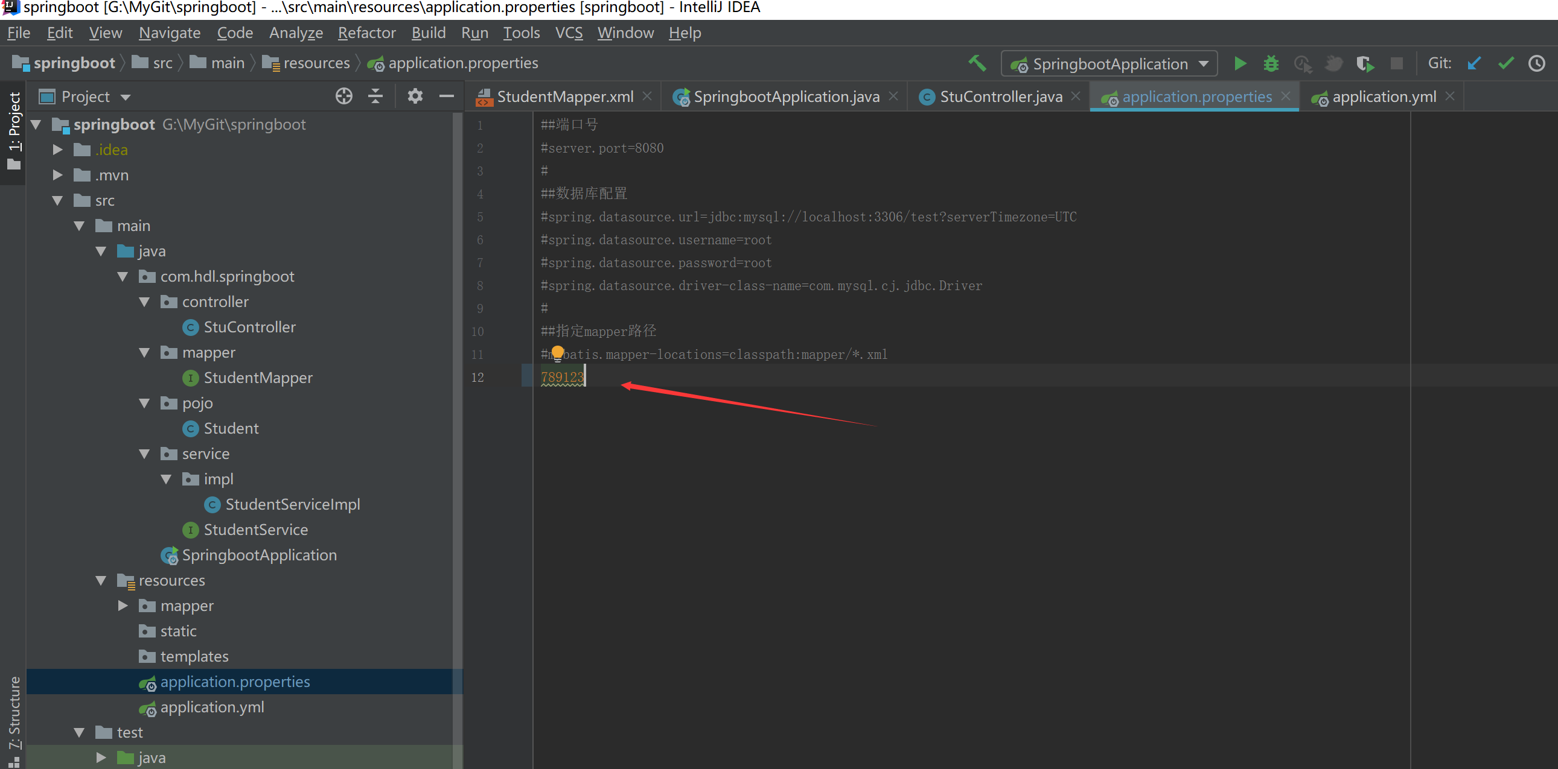Collapse the controller package

click(144, 302)
